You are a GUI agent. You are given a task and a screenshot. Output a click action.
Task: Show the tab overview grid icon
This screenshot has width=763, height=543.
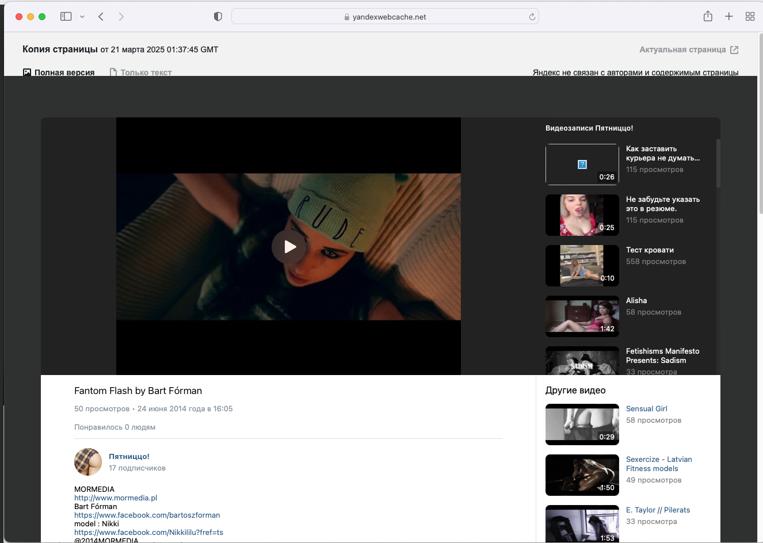pyautogui.click(x=750, y=17)
